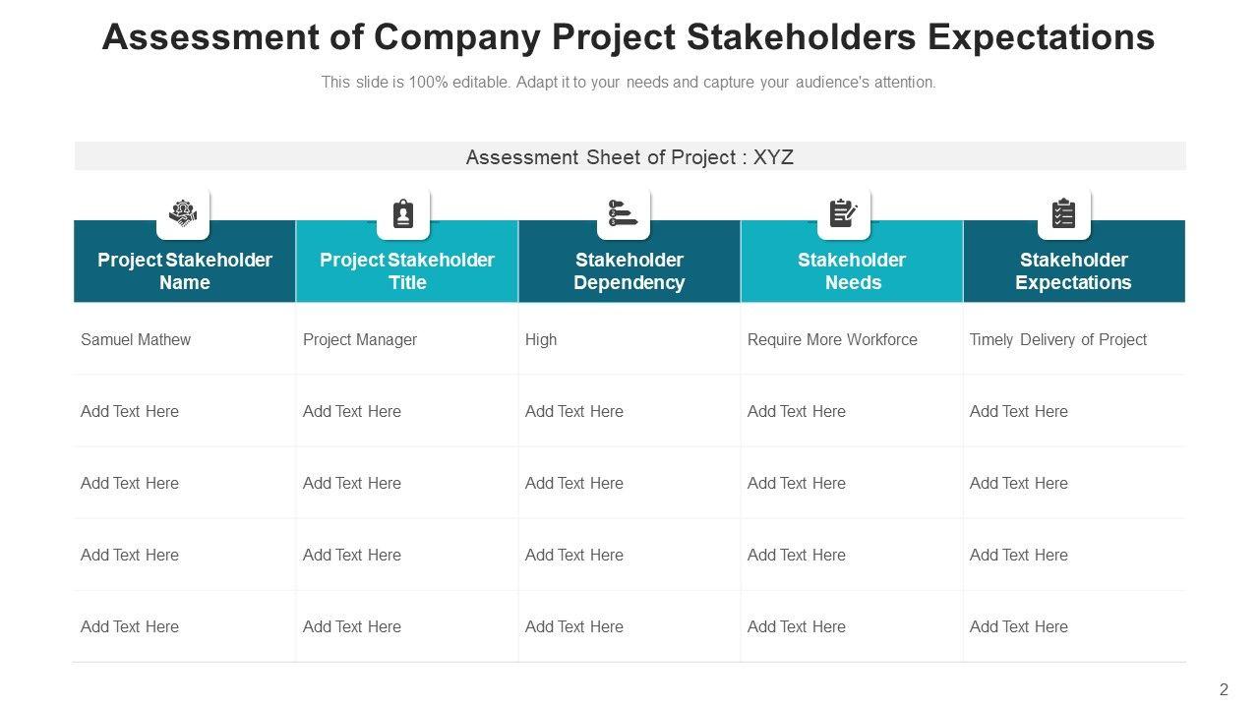
Task: Click the checklist clipboard icon above Stakeholder Expectations
Action: (1064, 213)
